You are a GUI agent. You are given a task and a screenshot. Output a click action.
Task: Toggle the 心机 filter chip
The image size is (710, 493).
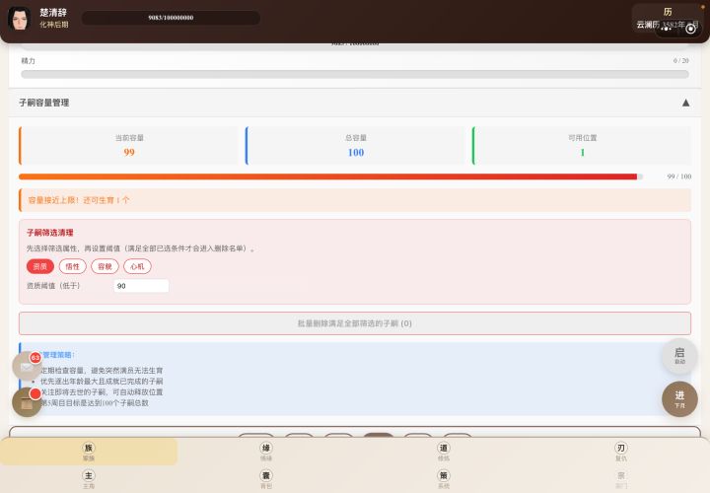point(137,266)
